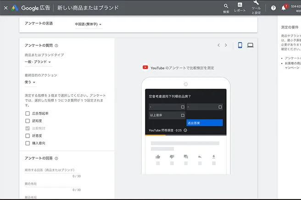Tick the second blank answer box in preview

(220, 107)
